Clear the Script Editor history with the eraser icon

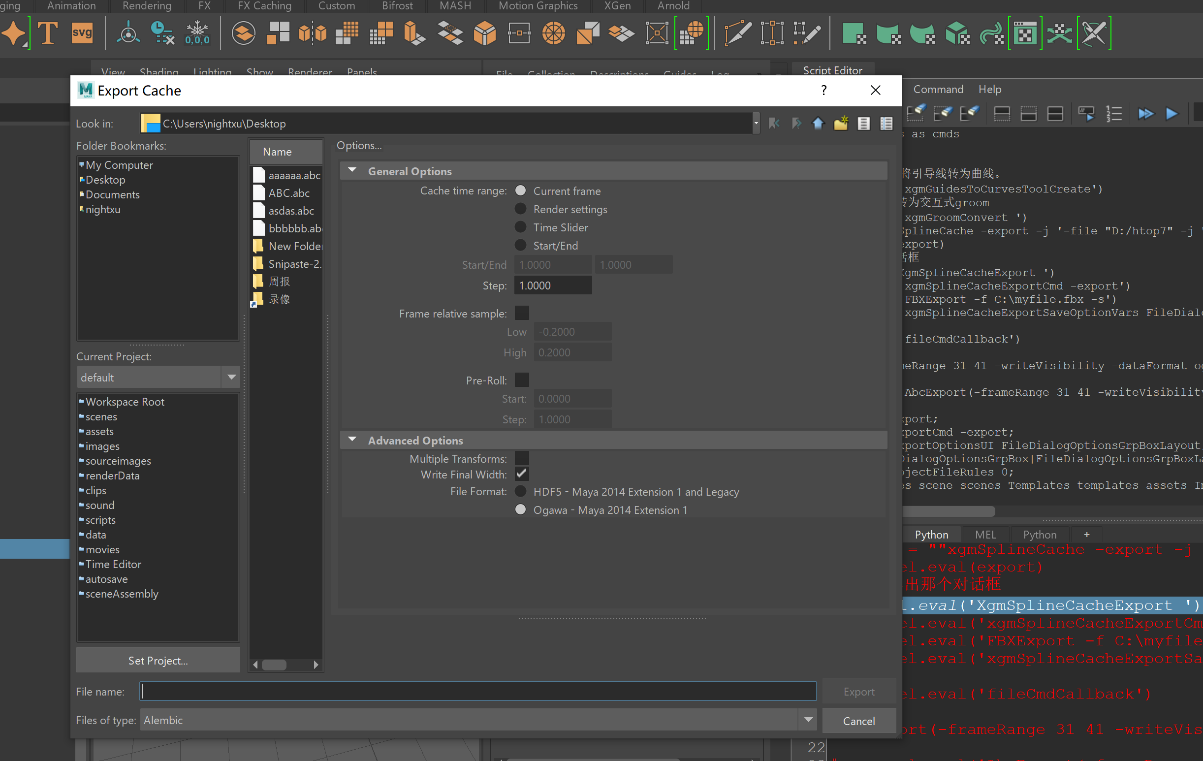[917, 113]
